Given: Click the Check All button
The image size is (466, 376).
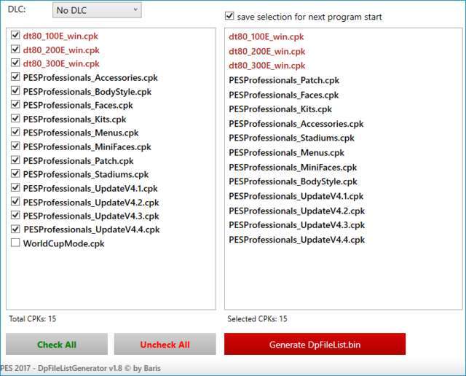Looking at the screenshot, I should pos(57,344).
